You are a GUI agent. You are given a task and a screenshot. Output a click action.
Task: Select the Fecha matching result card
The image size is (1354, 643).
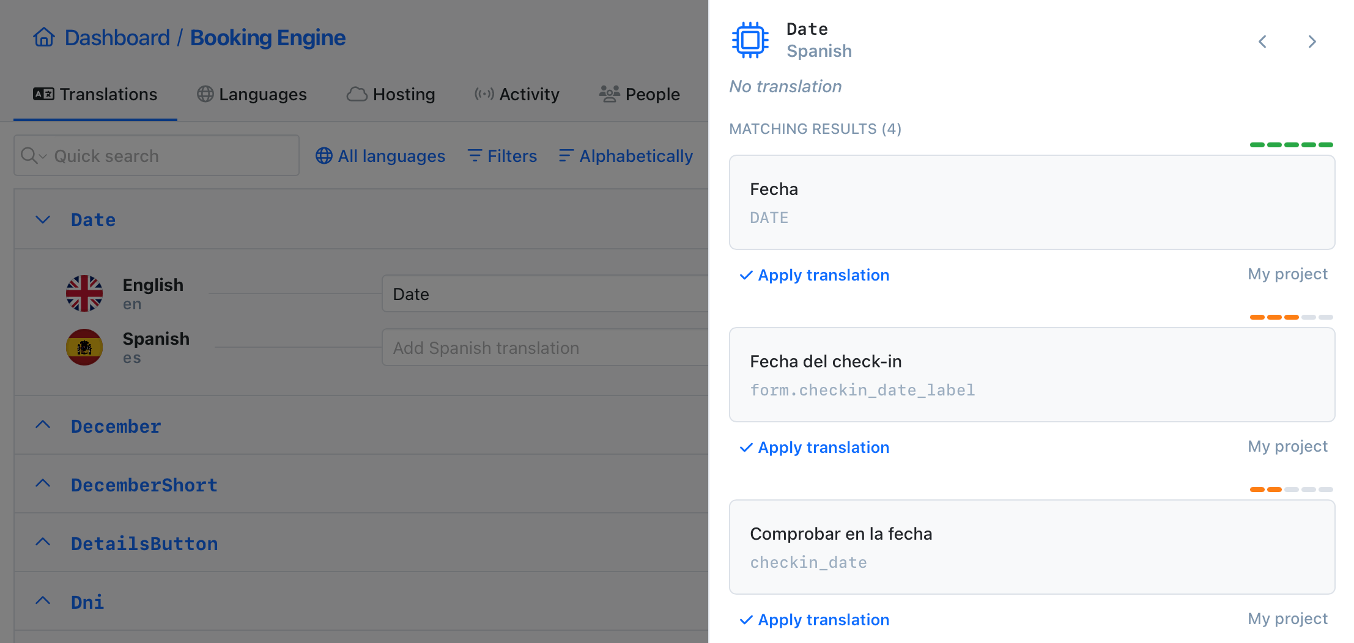tap(1032, 202)
